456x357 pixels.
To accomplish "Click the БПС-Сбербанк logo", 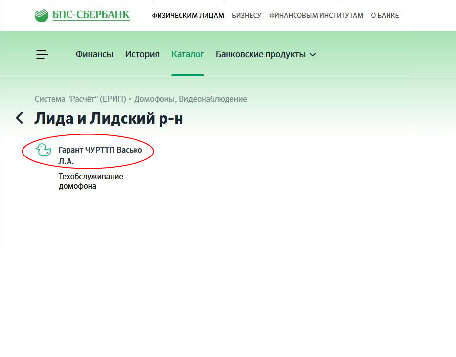I will (82, 15).
